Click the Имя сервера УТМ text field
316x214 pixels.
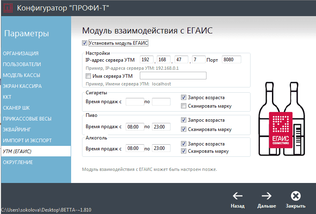[x=173, y=75]
